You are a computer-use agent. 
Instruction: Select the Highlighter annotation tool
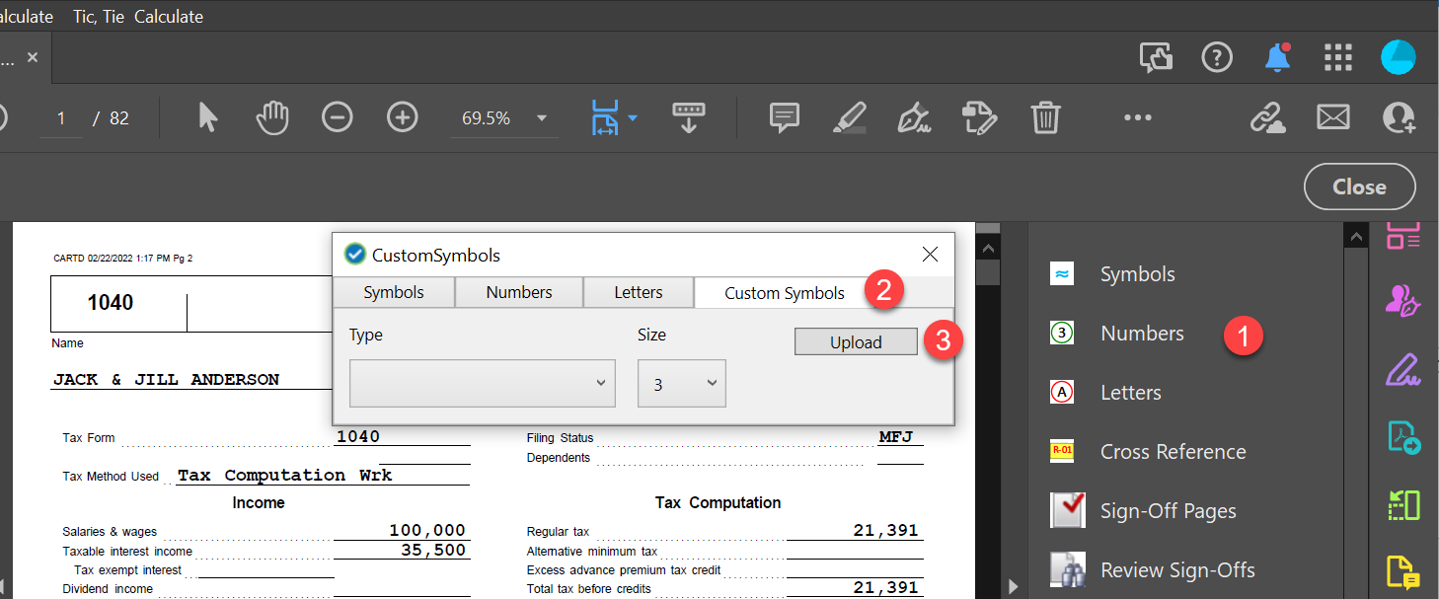(x=849, y=117)
